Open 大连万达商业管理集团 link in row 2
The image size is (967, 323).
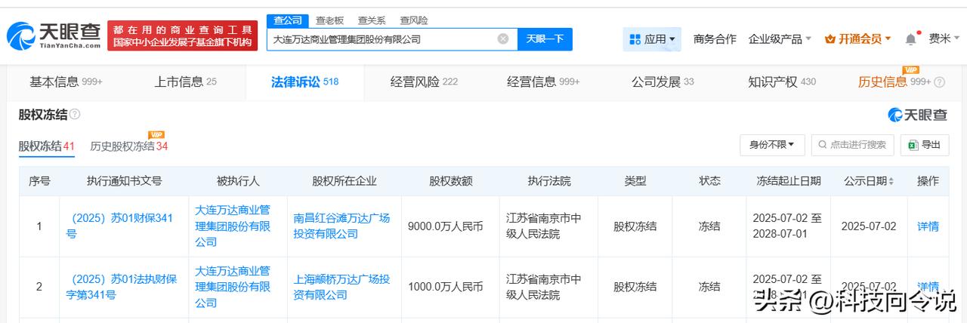pyautogui.click(x=233, y=287)
